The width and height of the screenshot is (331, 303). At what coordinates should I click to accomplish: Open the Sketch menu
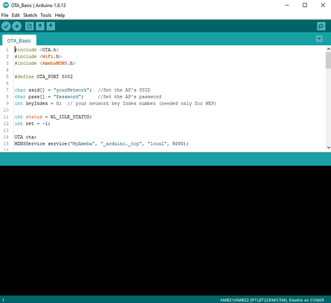click(x=30, y=15)
